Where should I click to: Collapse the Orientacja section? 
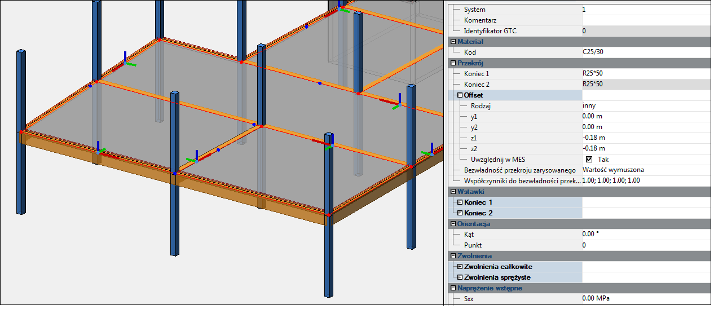tap(453, 224)
